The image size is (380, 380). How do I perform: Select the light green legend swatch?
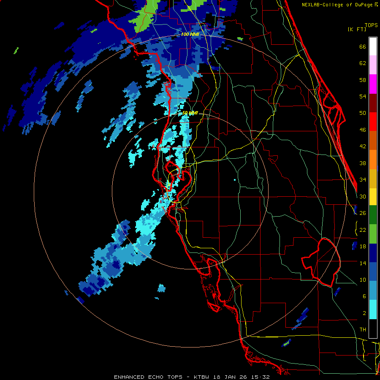point(373,234)
